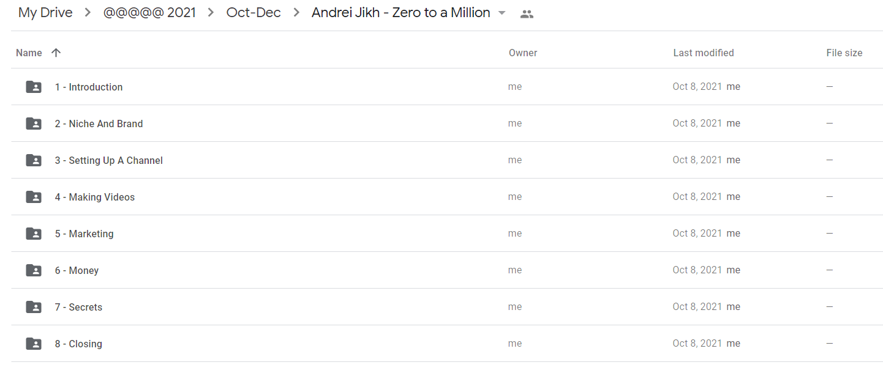
Task: Click the chevron before Andrei Jikh folder
Action: [x=296, y=13]
